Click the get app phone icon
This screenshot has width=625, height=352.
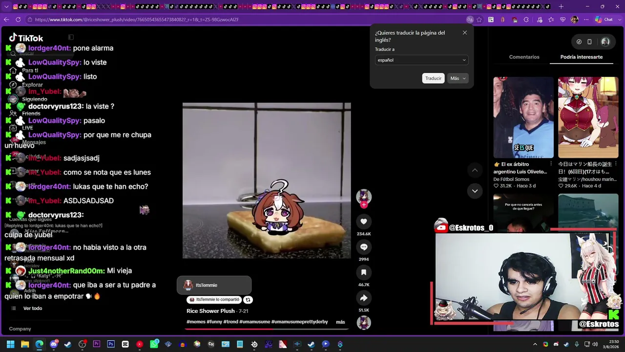pos(589,42)
